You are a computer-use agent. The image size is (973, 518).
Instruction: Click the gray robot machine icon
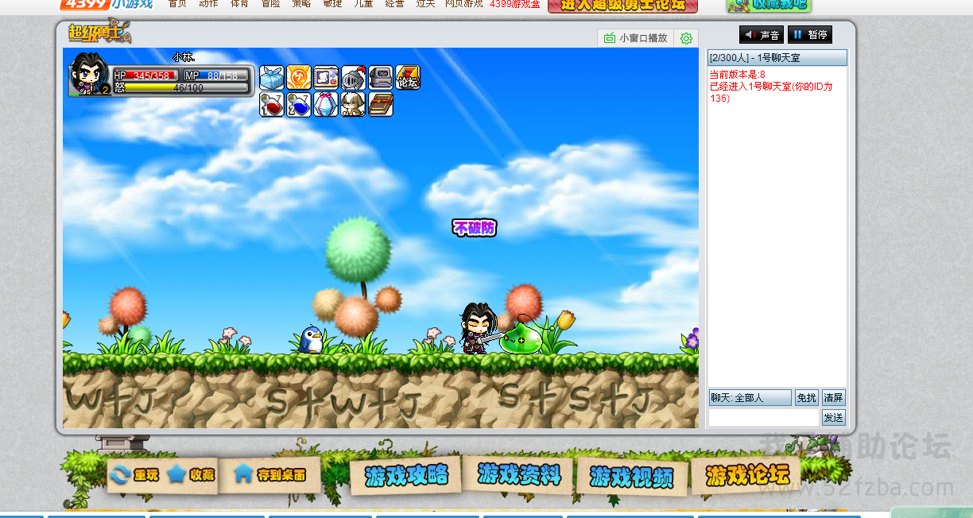pos(381,78)
